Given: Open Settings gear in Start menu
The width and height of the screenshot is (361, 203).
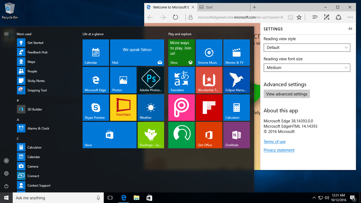Looking at the screenshot, I should 6,173.
